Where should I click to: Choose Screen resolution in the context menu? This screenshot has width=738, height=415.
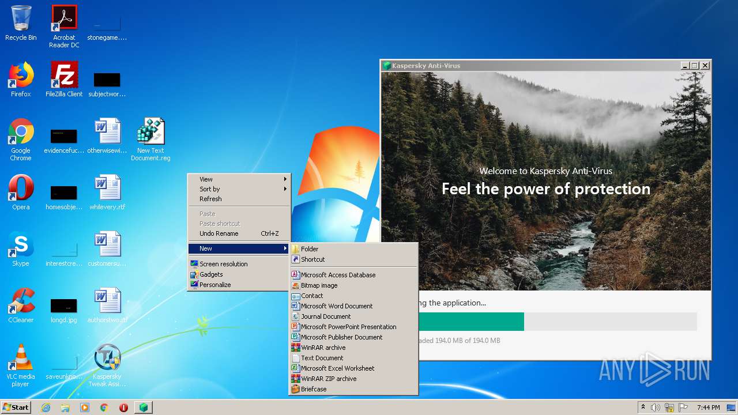[x=239, y=264]
